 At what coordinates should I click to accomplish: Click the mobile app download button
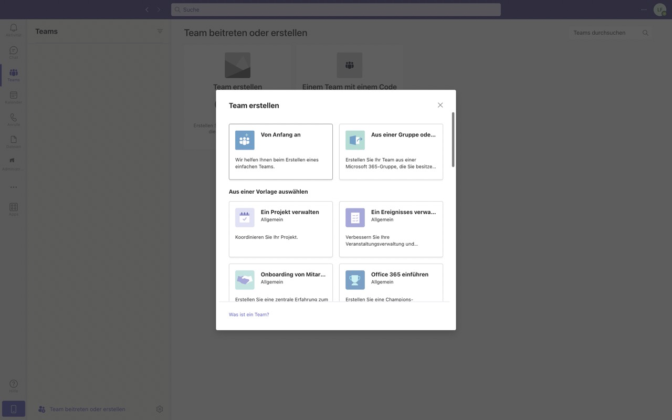tap(13, 408)
